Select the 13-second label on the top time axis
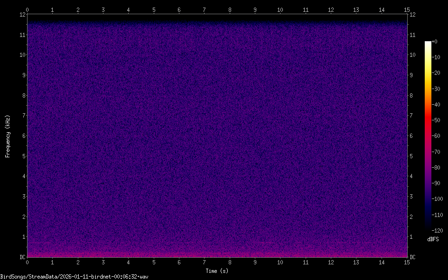This screenshot has height=280, width=448. 356,9
